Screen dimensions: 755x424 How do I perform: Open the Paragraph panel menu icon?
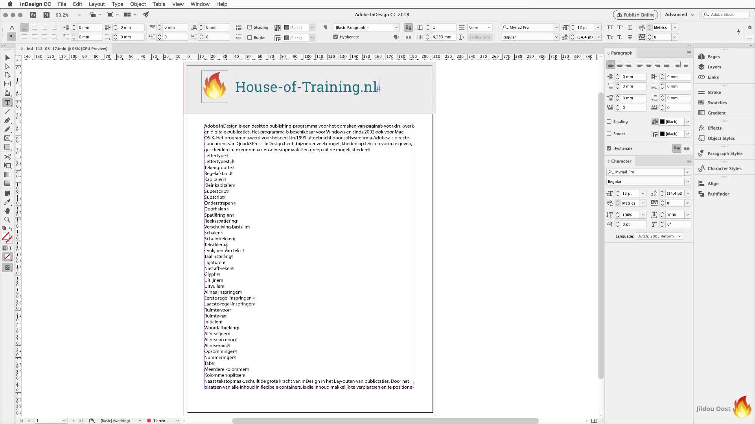(689, 53)
